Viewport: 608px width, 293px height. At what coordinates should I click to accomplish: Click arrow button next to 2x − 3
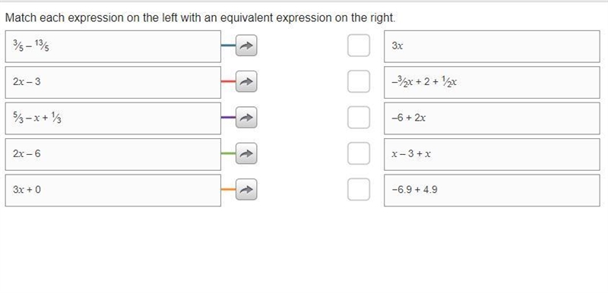click(246, 82)
